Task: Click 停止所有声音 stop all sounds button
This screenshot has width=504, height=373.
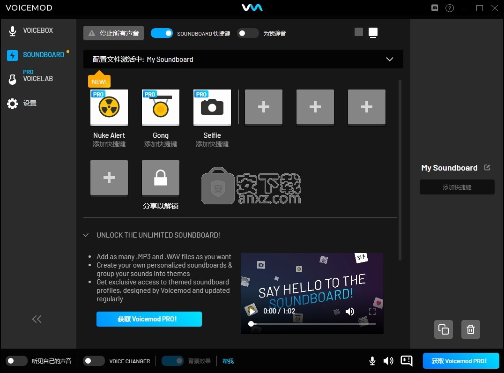Action: [113, 33]
